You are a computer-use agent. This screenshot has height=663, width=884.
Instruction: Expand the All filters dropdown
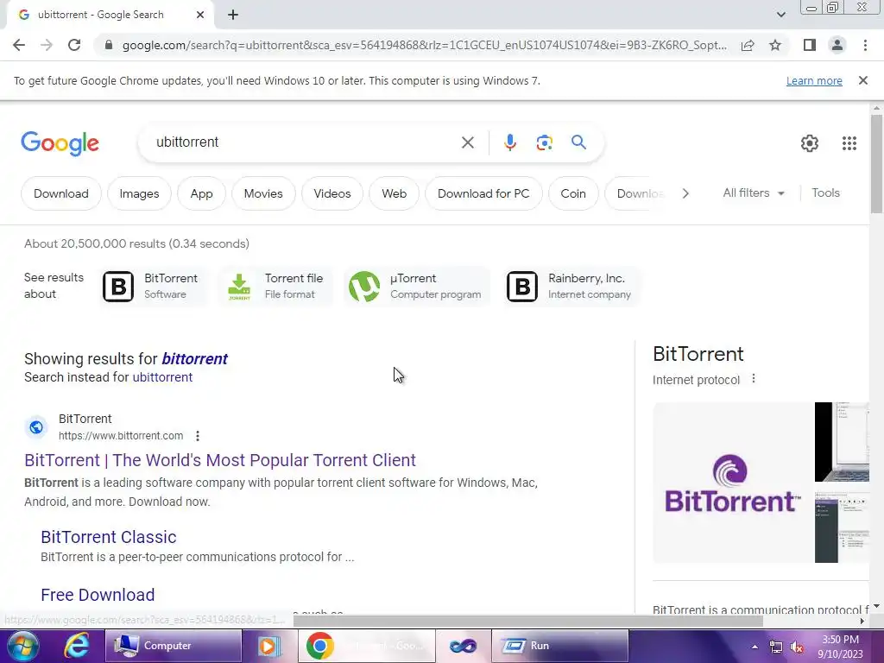tap(754, 193)
